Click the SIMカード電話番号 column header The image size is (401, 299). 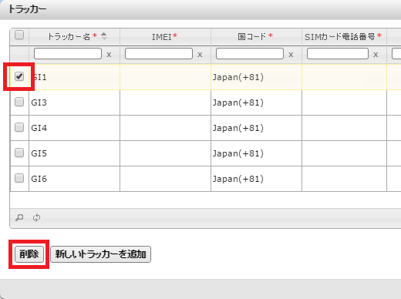344,37
